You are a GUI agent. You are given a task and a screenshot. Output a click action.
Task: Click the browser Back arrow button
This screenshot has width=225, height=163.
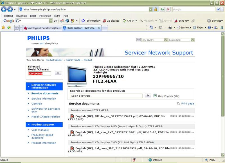pos(4,10)
